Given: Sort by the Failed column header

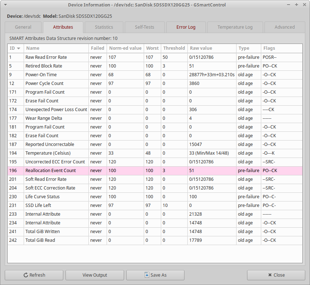Looking at the screenshot, I should click(x=98, y=48).
